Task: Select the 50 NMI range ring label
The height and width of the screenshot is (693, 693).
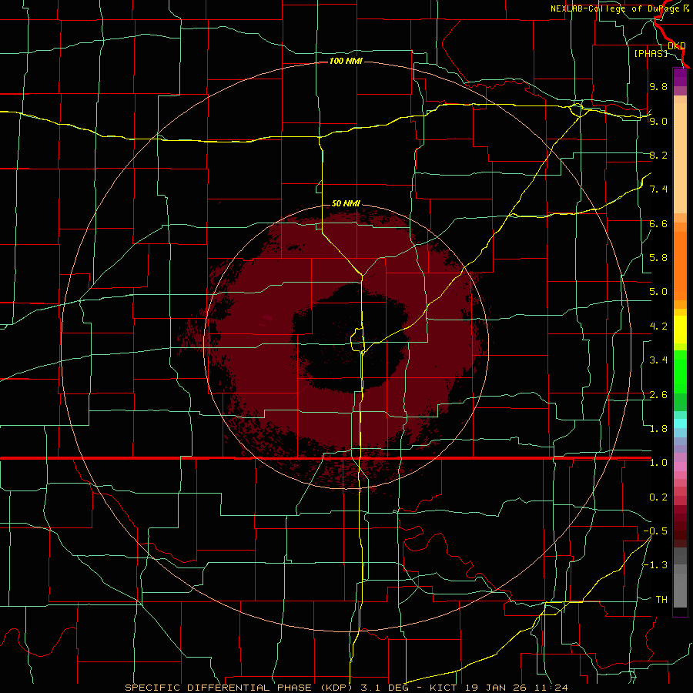Action: [x=346, y=203]
